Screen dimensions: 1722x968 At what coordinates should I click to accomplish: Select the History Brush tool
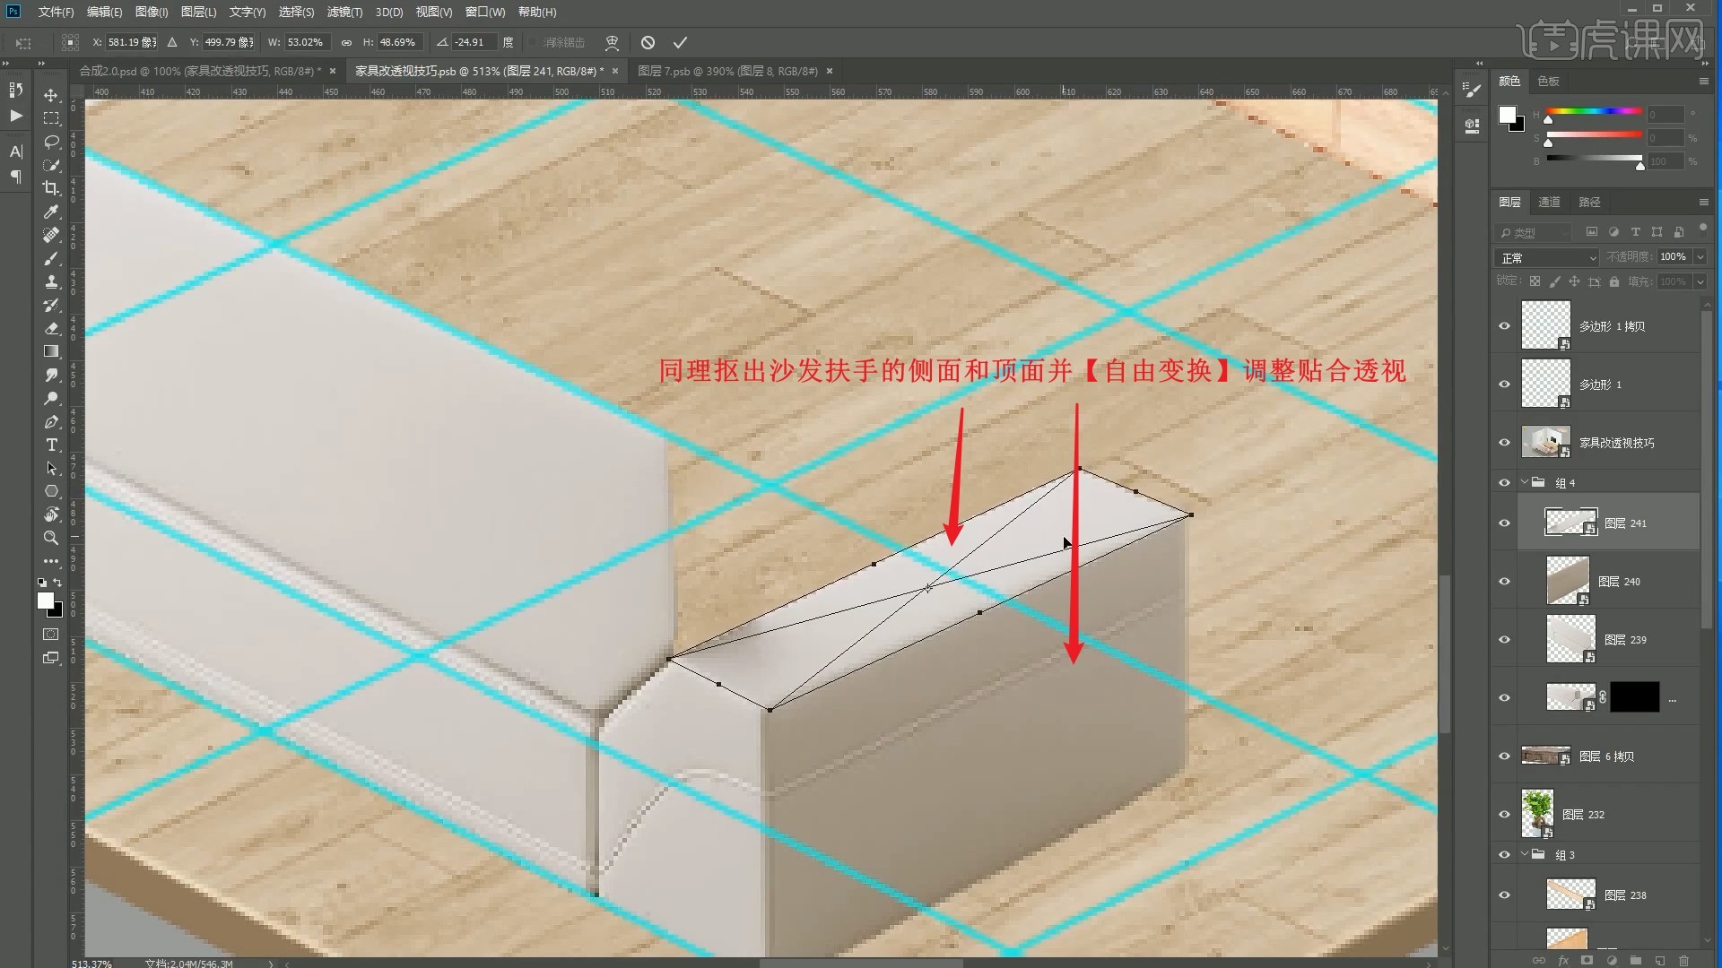[51, 305]
